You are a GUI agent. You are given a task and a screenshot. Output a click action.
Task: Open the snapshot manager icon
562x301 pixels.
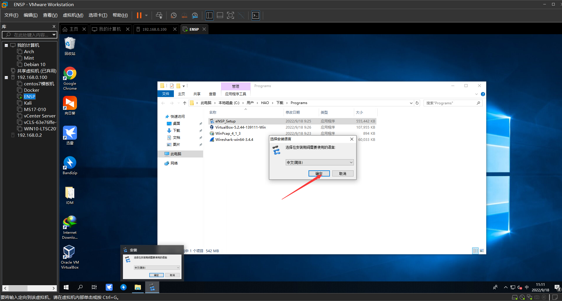coord(195,15)
